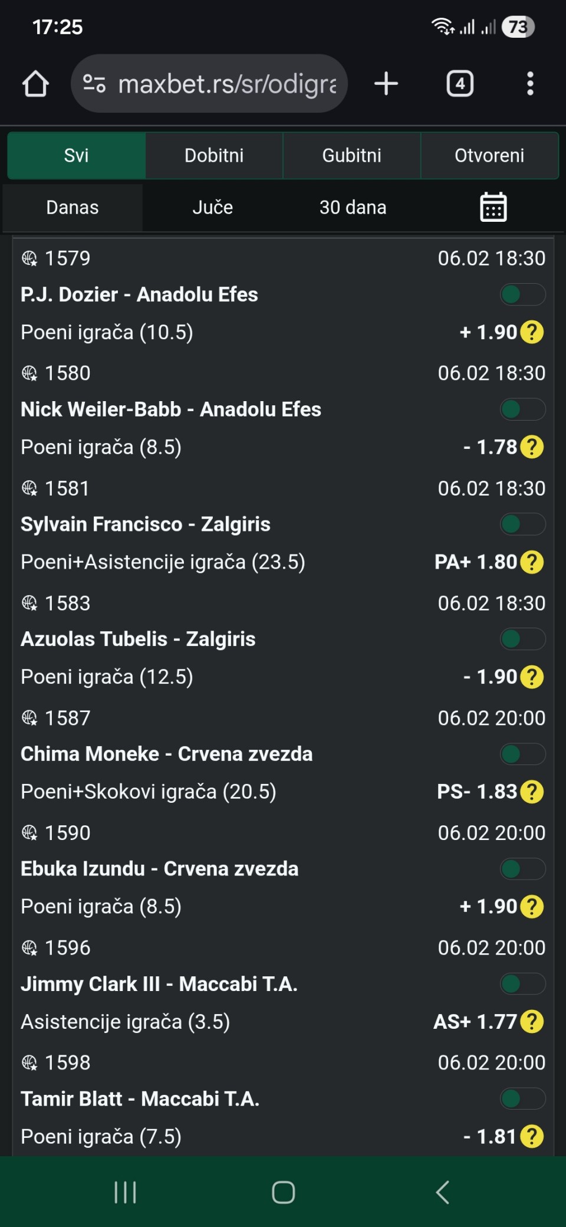This screenshot has width=566, height=1227.
Task: Filter tickets by 30 dana
Action: click(x=353, y=208)
